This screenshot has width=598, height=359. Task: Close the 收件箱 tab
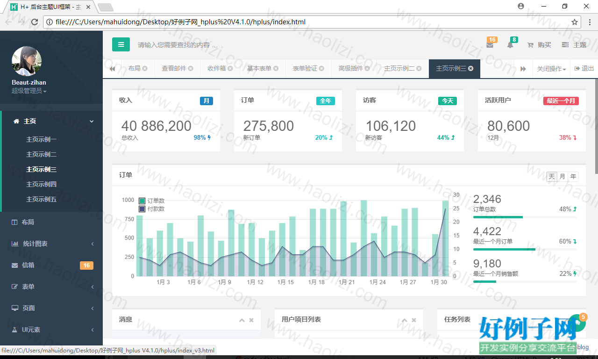click(230, 69)
